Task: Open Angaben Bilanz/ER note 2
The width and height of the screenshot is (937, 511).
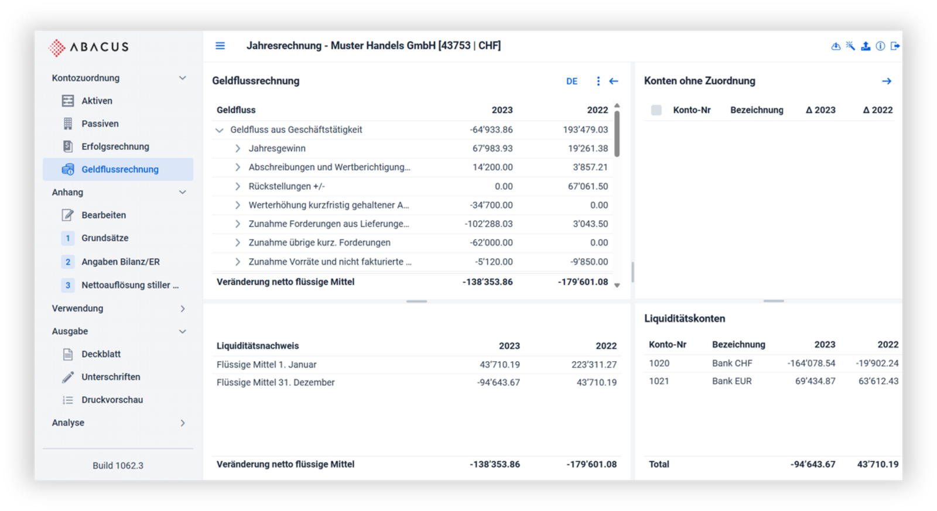Action: pos(120,262)
